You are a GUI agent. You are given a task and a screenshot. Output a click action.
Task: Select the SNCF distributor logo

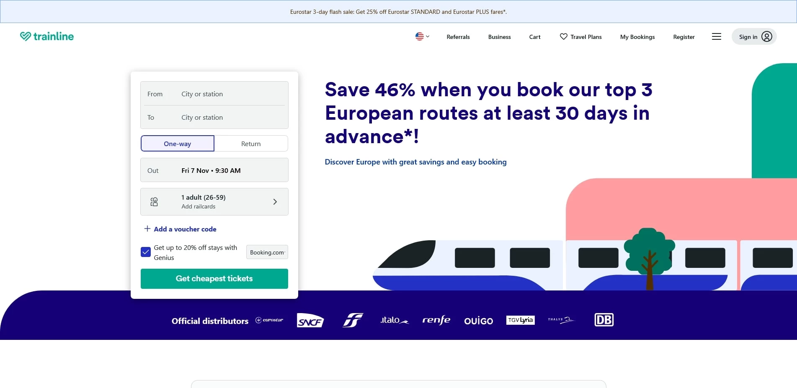coord(310,320)
